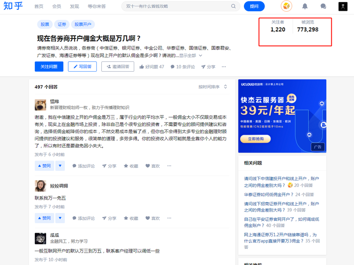Go to 等你来答 tab
Screen dimensions: 354x265
tap(97, 6)
